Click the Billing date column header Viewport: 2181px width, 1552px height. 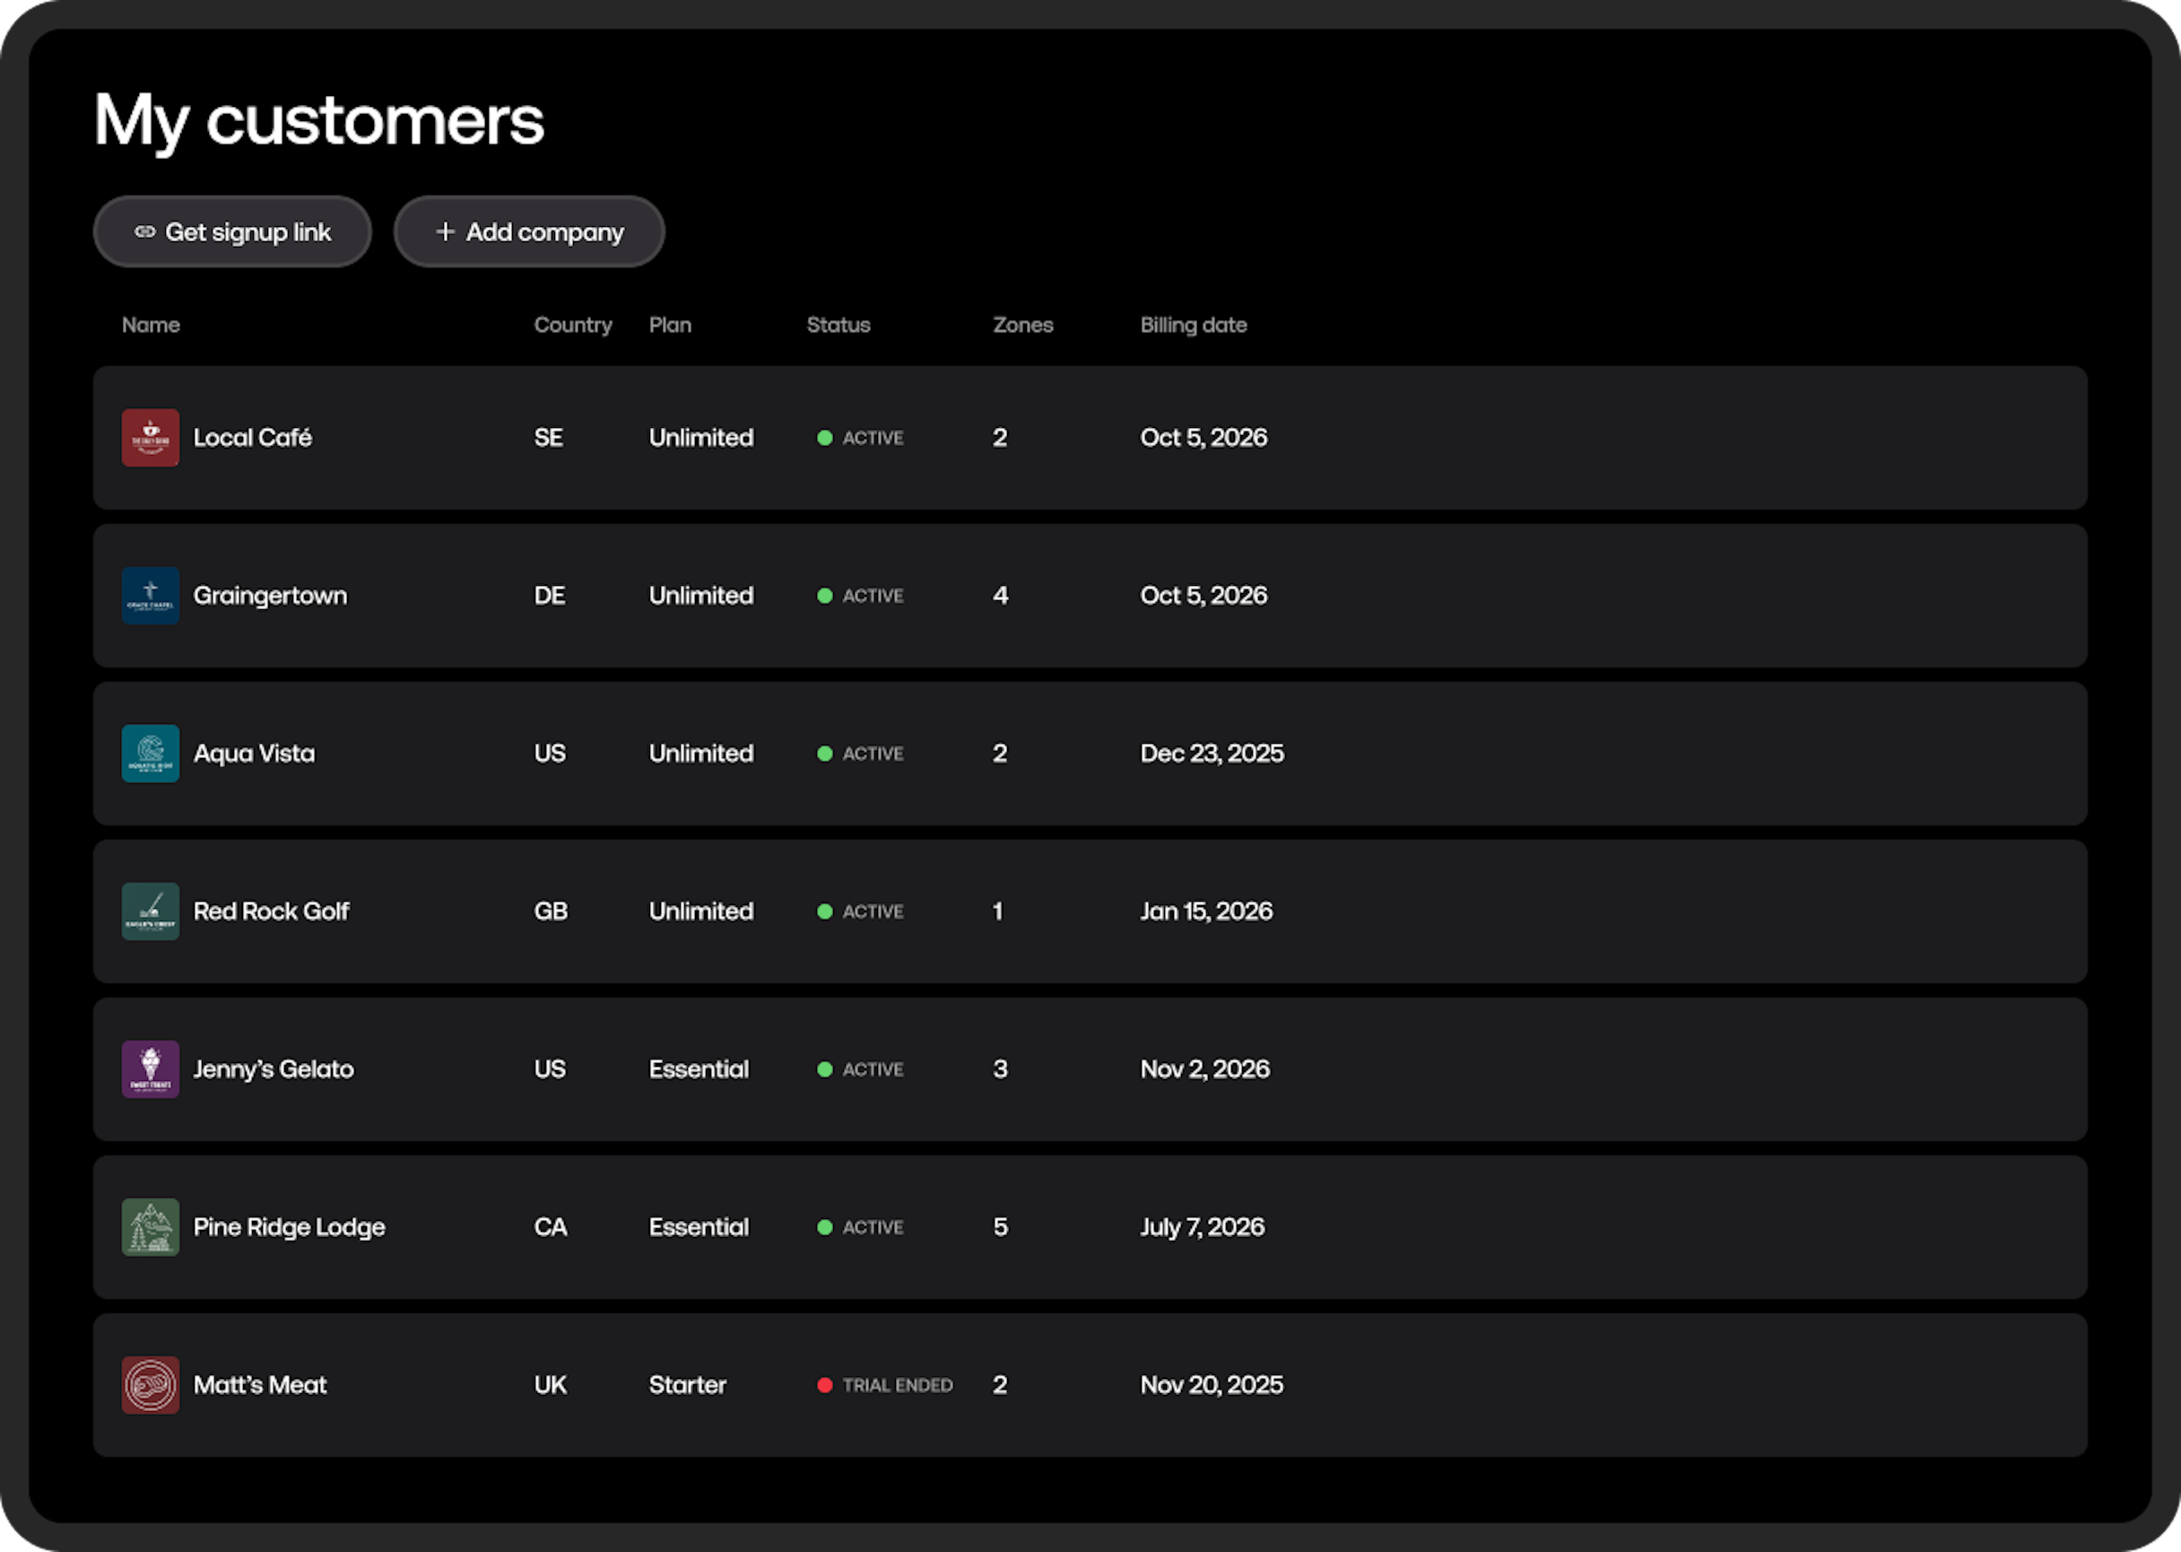(x=1194, y=325)
